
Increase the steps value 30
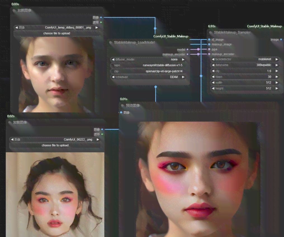[277, 77]
